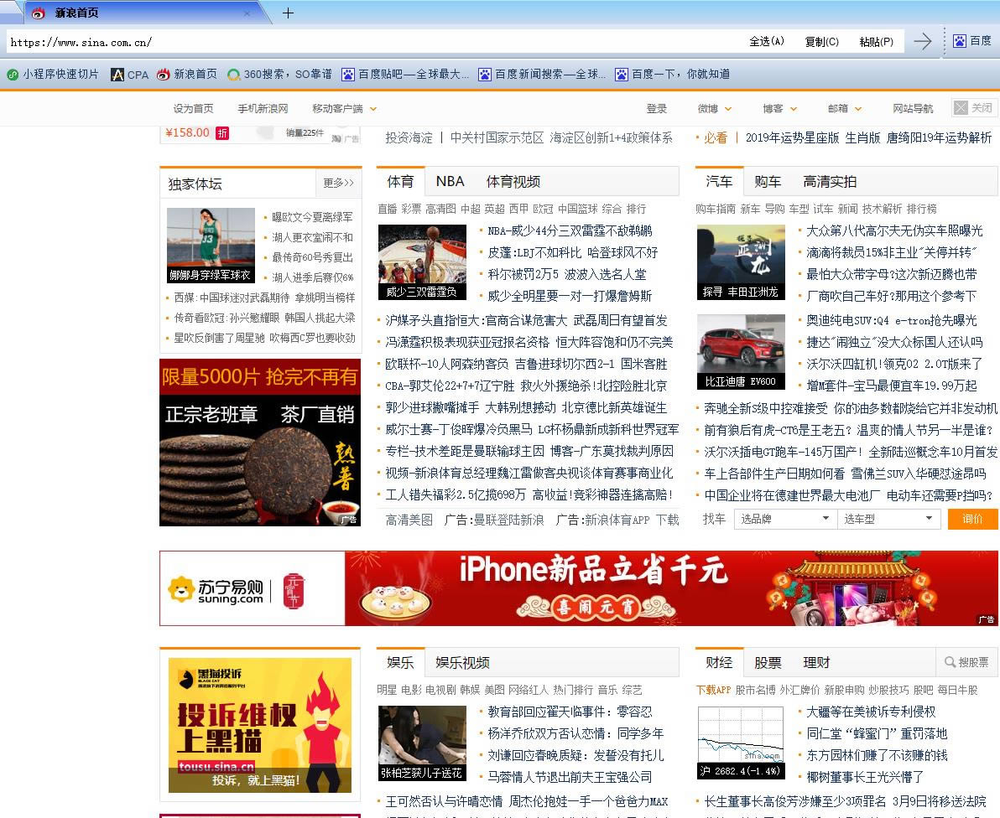The image size is (1000, 818).
Task: Switch to the 购车 tab
Action: [x=768, y=182]
